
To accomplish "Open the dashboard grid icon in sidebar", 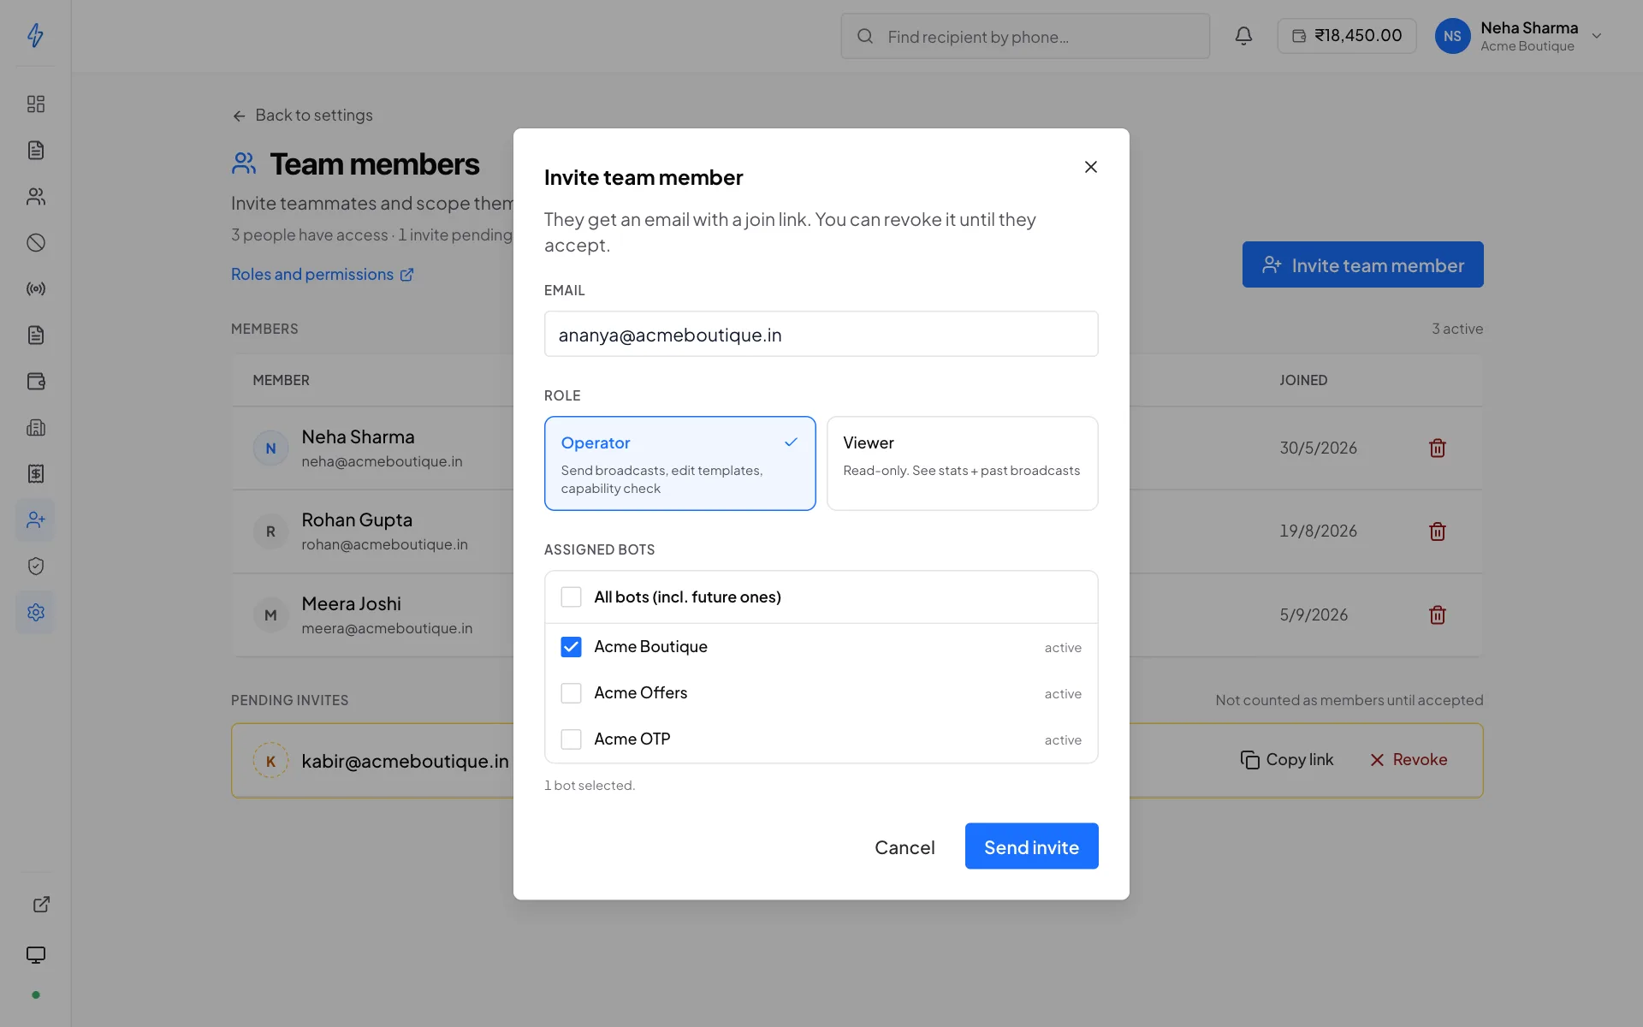I will (x=35, y=104).
